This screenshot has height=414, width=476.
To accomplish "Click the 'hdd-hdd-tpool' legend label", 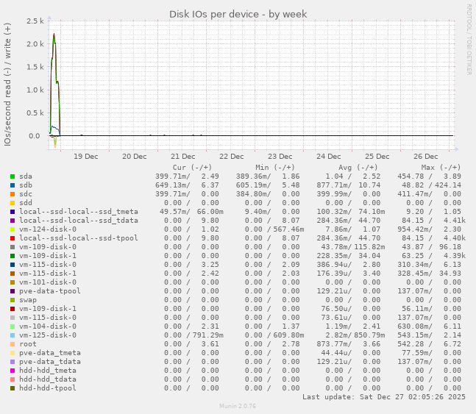I will (48, 388).
